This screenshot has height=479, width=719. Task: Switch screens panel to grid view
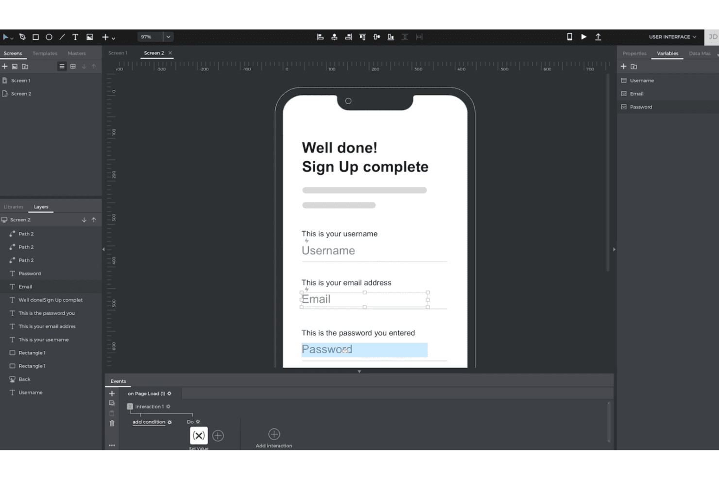click(73, 66)
